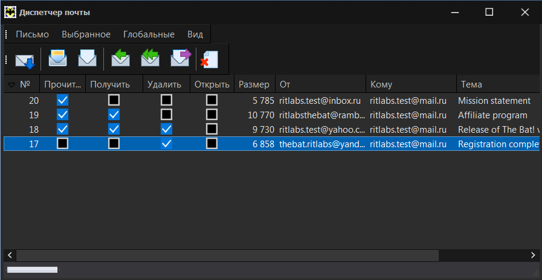Select the Release of The Bat! subject

click(498, 130)
